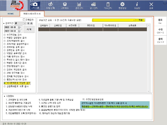
Task: Switch to the 처방조제오류조사 tab
Action: (32, 14)
